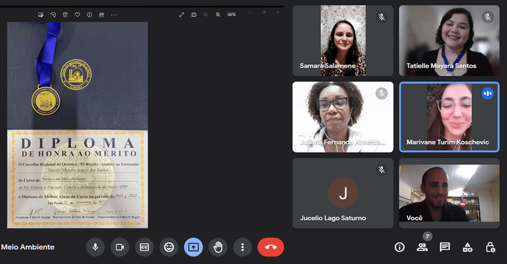Favorite the image with heart icon
507x264 pixels.
click(77, 15)
